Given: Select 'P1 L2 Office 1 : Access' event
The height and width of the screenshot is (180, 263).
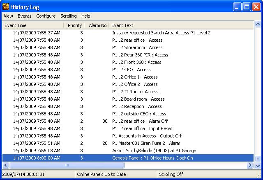Looking at the screenshot, I should coord(128,77).
